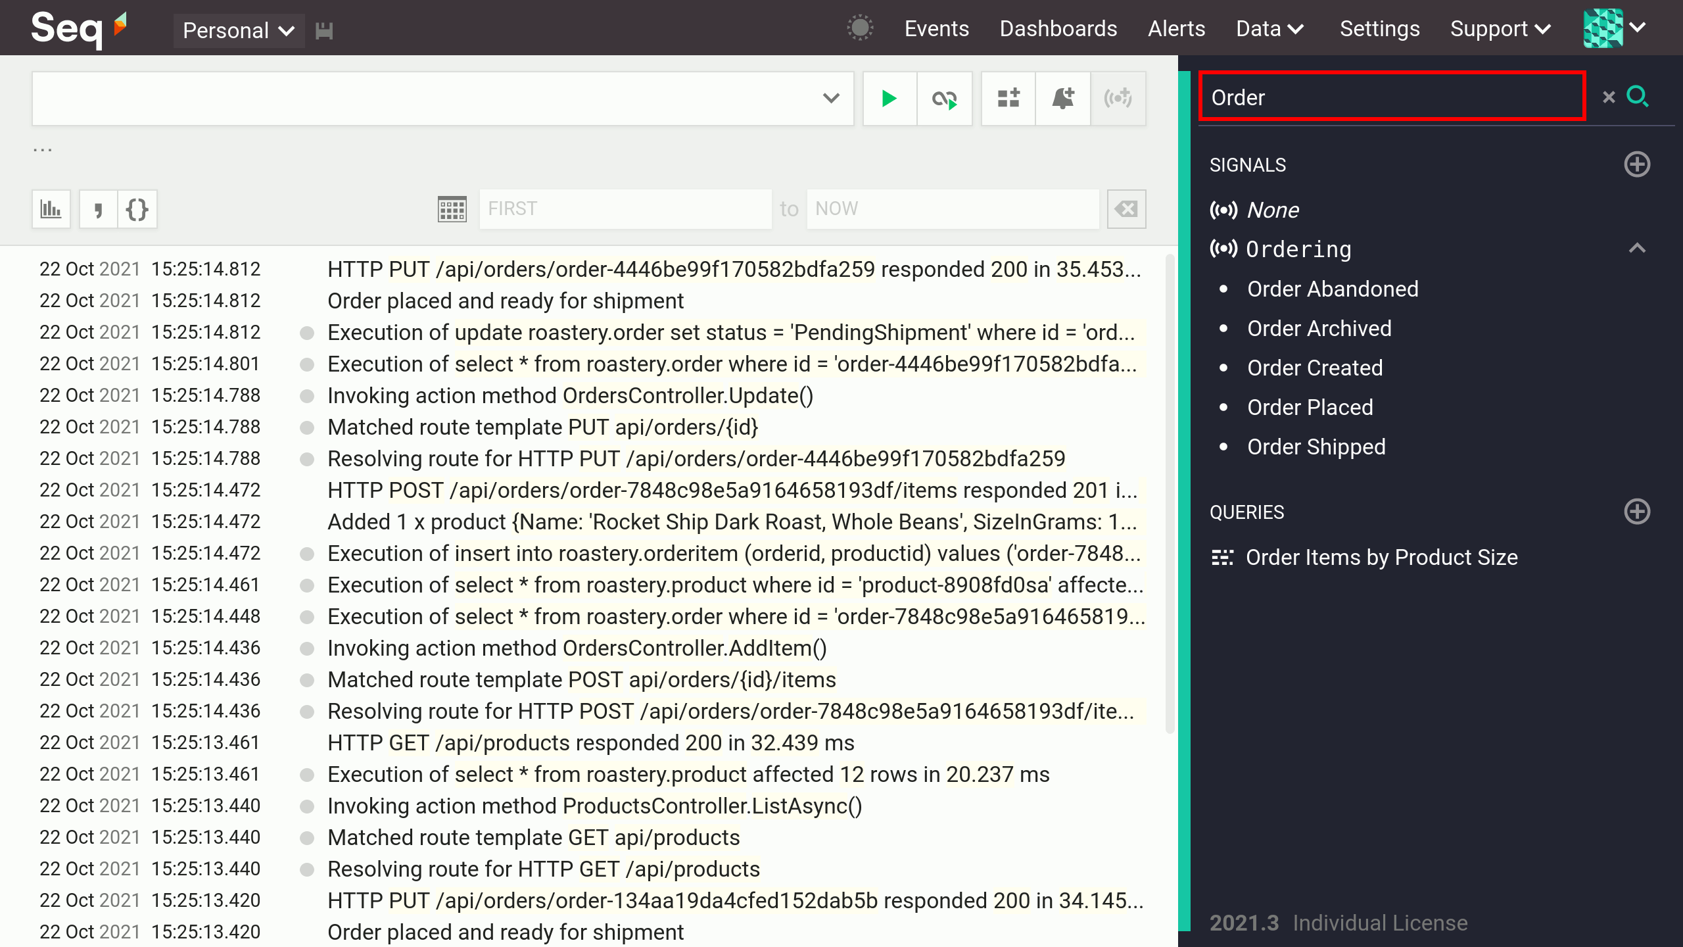Open the calendar date range picker
This screenshot has width=1683, height=947.
tap(452, 209)
